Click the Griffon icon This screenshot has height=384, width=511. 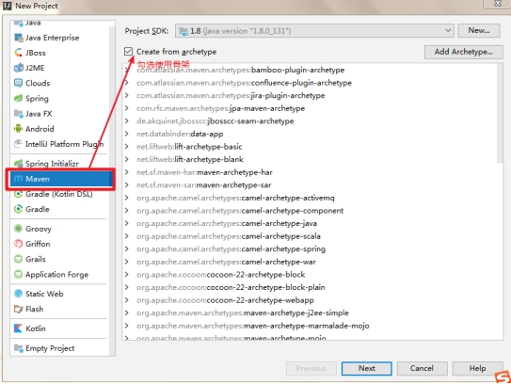point(18,244)
